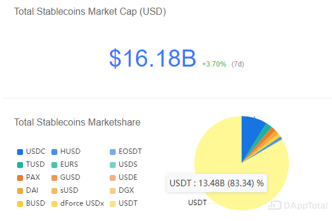Click the sUSD legend item

65,190
